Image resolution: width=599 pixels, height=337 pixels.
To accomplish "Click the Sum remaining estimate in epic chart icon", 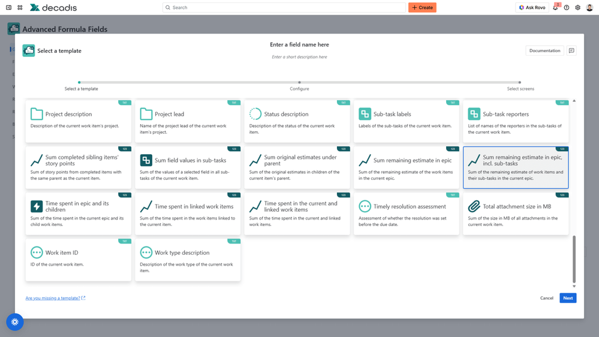I will 365,160.
